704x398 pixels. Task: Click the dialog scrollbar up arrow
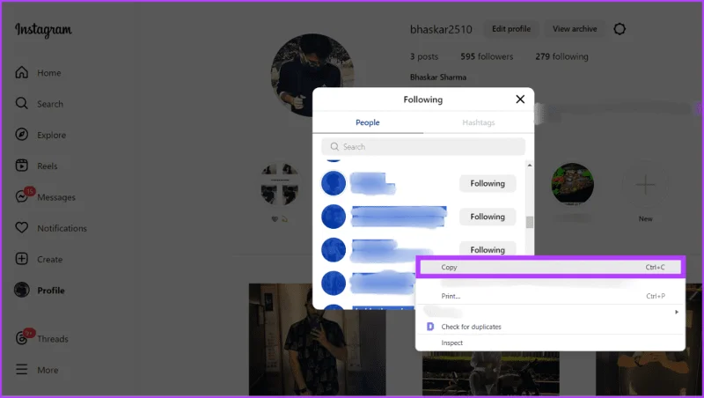tap(530, 166)
